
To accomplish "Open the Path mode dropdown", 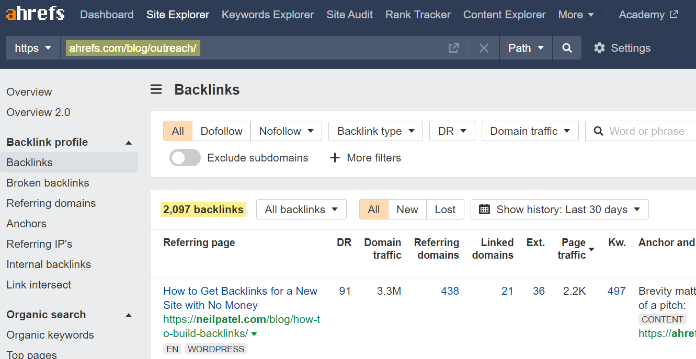I will pyautogui.click(x=526, y=48).
